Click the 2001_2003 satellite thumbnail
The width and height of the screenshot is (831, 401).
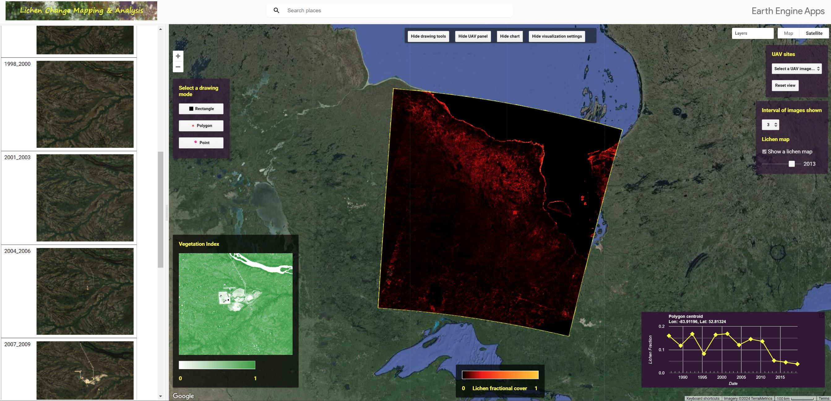click(85, 198)
